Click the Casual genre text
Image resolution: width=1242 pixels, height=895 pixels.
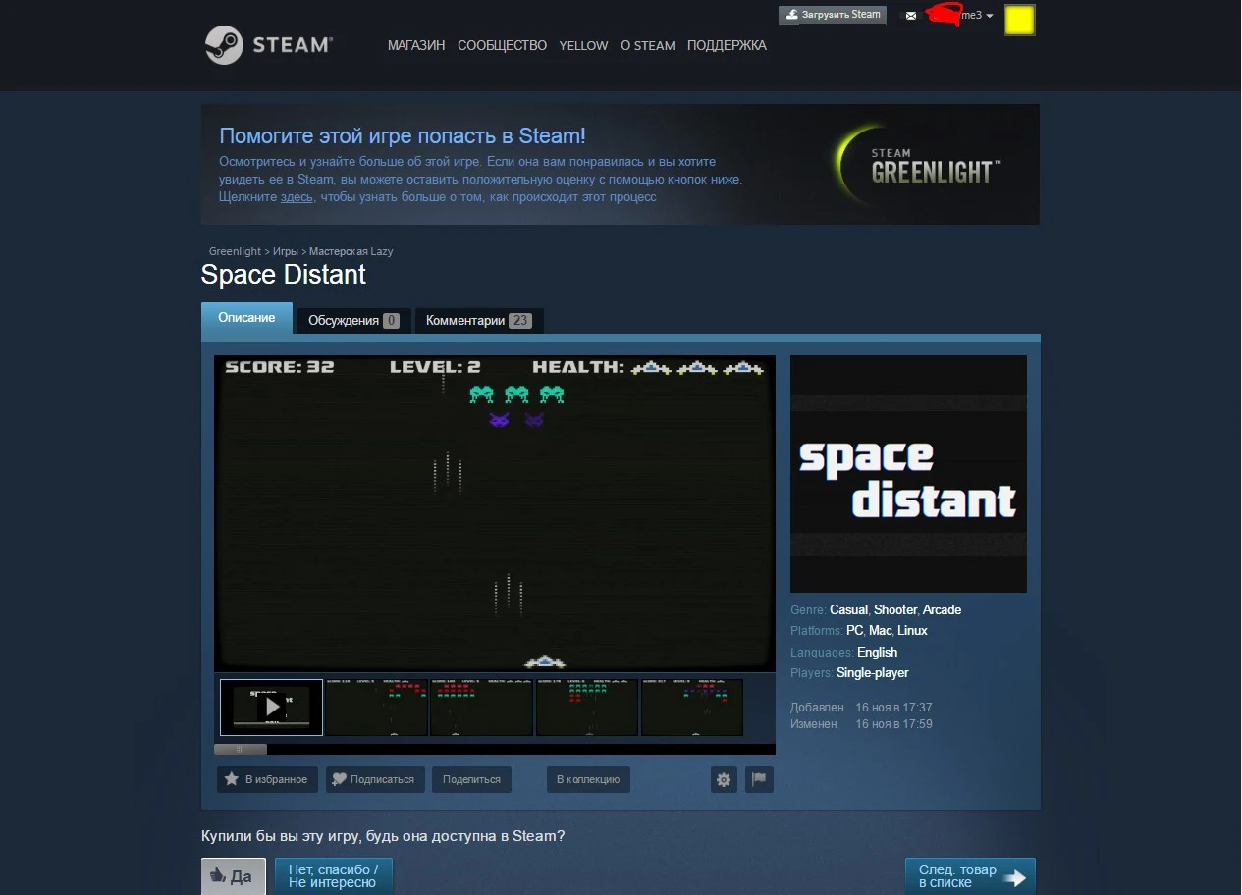tap(848, 610)
